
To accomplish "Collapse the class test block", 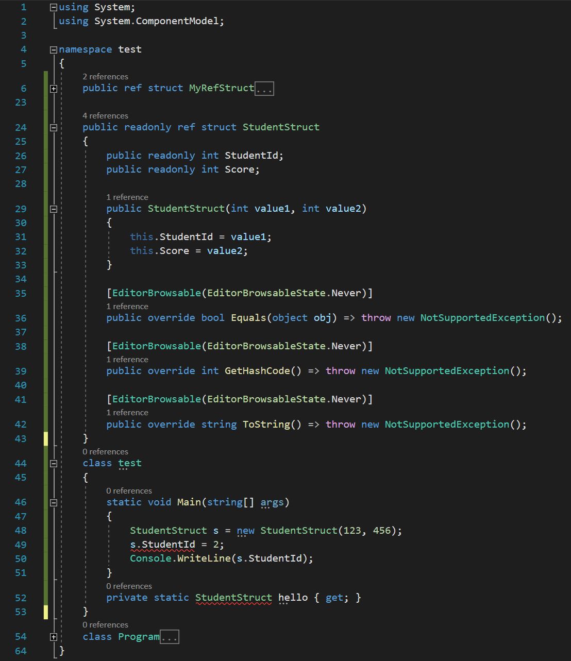I will click(x=53, y=463).
